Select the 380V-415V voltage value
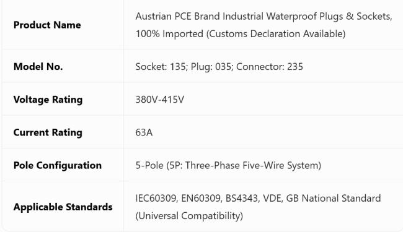Screen dimensions: 403x232 [159, 100]
